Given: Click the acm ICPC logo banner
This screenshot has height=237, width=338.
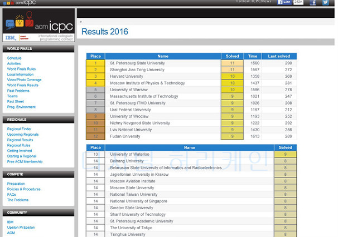Looking at the screenshot, I should coord(38,21).
